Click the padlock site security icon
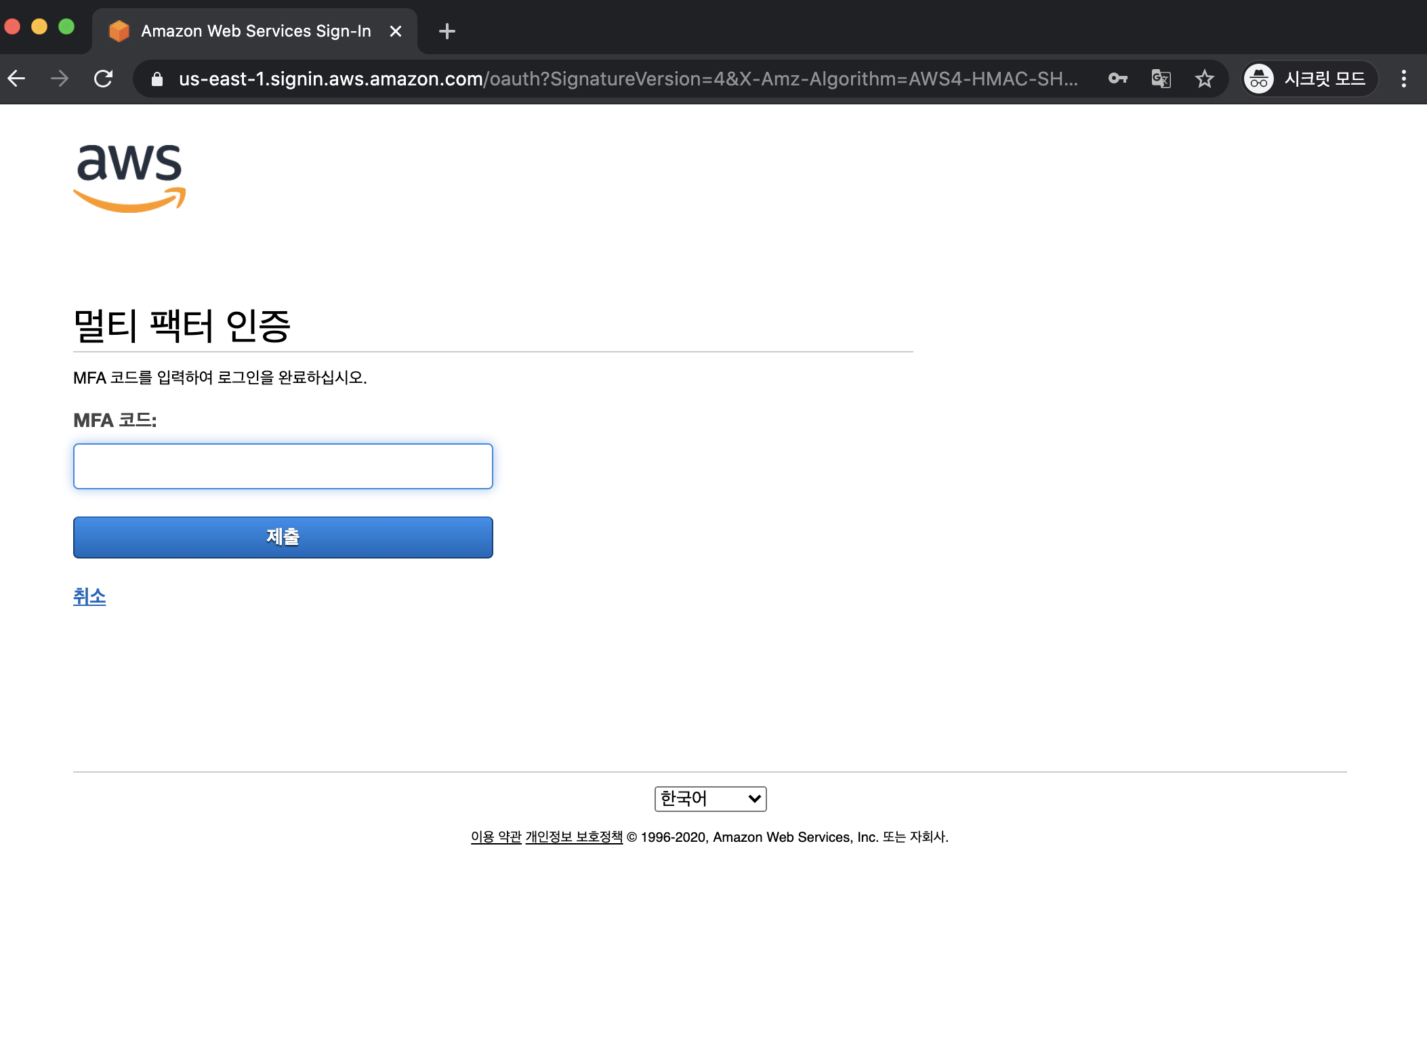Screen dimensions: 1427x1037 point(157,79)
